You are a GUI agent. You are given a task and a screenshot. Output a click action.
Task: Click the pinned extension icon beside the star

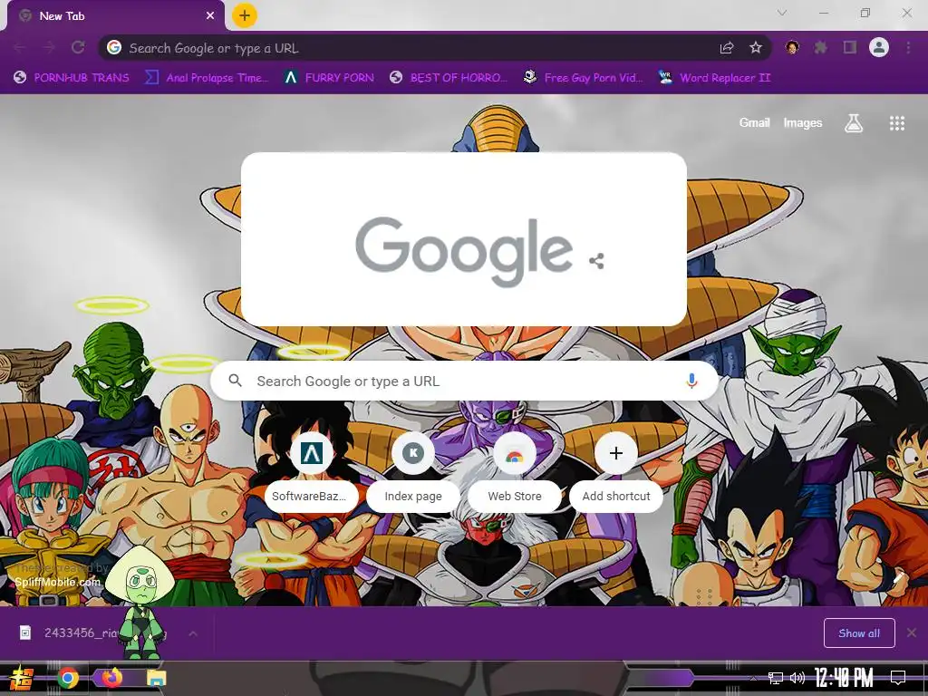click(792, 47)
